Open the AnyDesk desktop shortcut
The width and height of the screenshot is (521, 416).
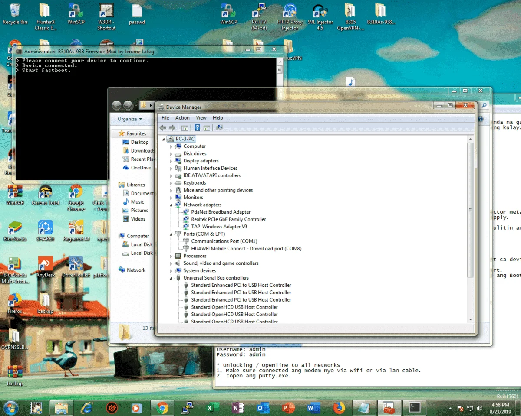[x=45, y=266]
